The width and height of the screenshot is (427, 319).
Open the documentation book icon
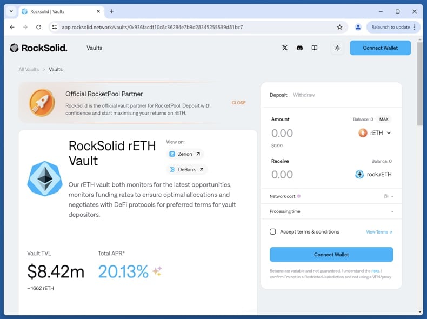(315, 48)
